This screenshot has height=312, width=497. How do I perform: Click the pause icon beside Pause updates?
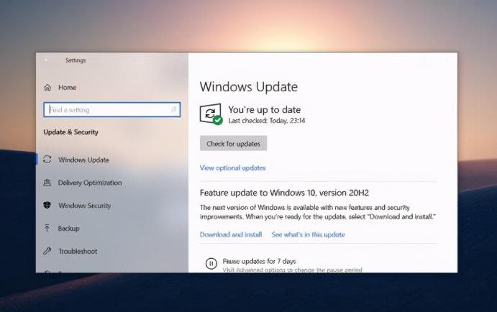click(x=211, y=263)
